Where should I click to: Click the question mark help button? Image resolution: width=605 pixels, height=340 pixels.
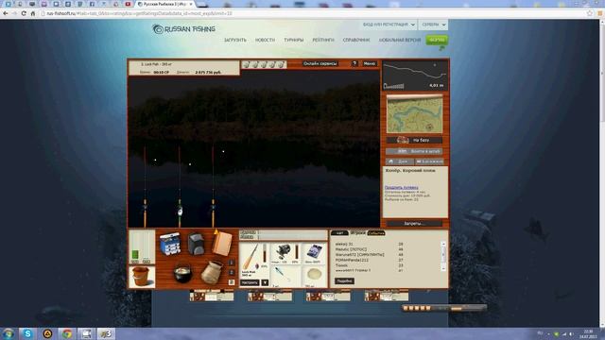coord(354,63)
